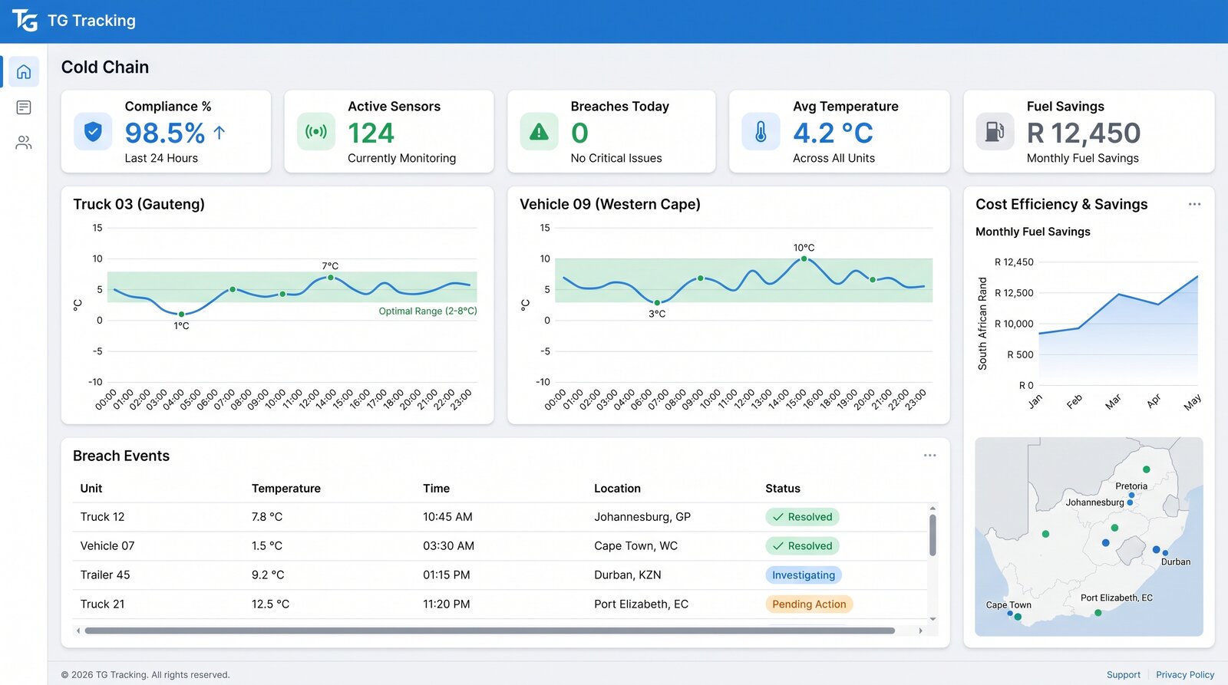
Task: Click Resolved status badge for Truck 12
Action: [x=802, y=517]
